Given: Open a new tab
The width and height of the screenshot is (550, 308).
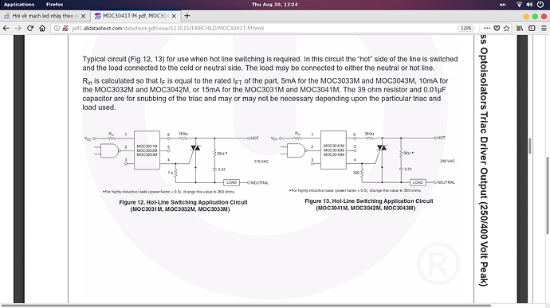Looking at the screenshot, I should click(187, 16).
